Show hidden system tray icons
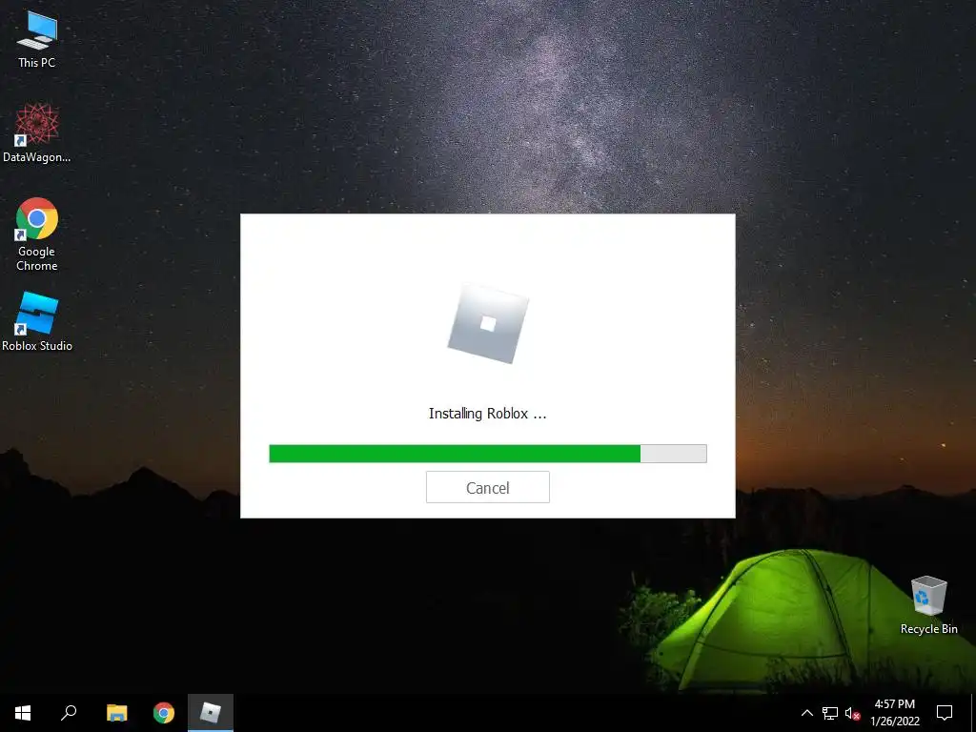Screen dimensions: 976x732 pyautogui.click(x=806, y=713)
